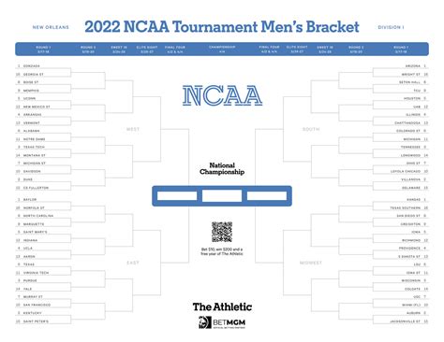Click the WEST region label
The image size is (444, 342).
[133, 129]
